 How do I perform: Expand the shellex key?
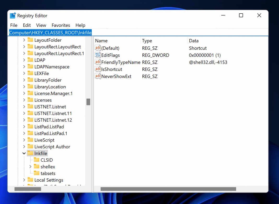[x=31, y=167]
